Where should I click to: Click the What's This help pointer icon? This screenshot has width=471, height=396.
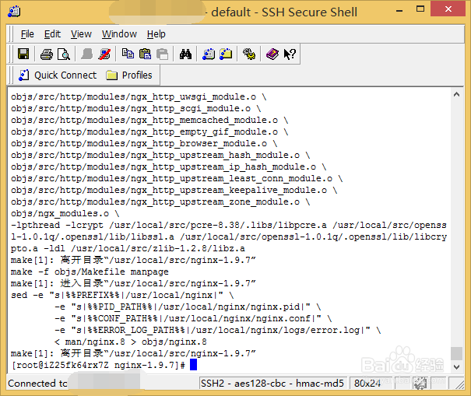point(290,54)
